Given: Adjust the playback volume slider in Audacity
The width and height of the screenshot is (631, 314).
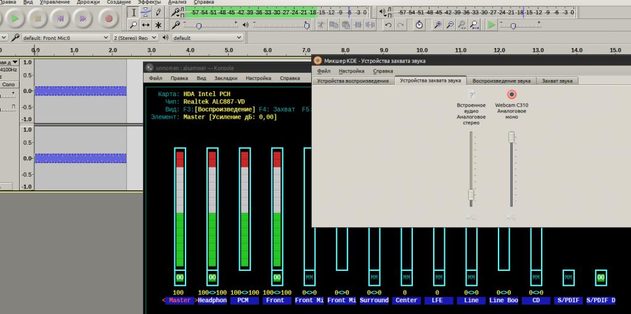Looking at the screenshot, I should coord(307,26).
